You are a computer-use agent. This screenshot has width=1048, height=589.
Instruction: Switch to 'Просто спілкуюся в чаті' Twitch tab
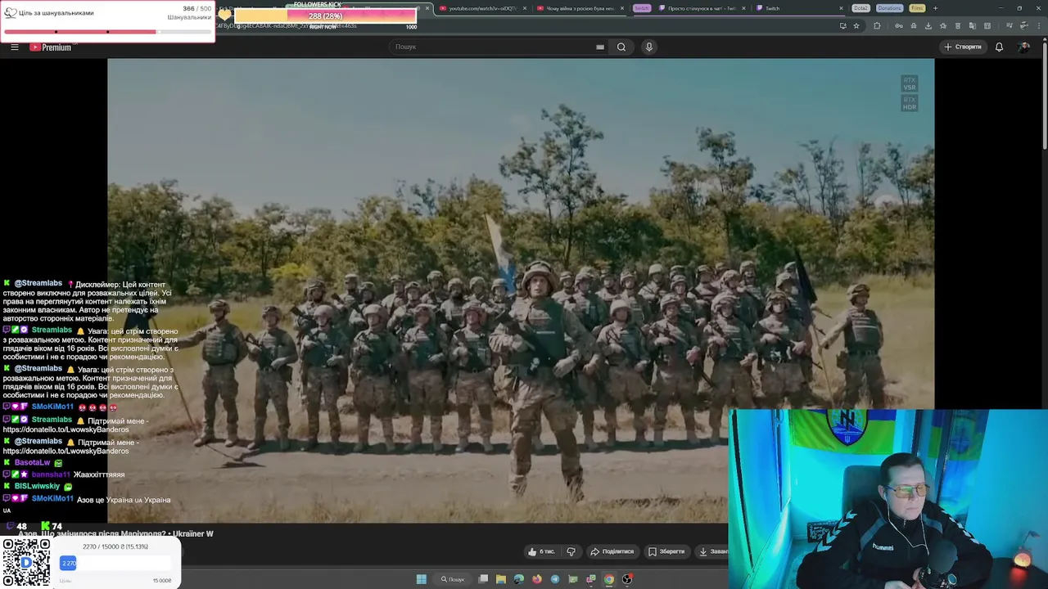701,8
